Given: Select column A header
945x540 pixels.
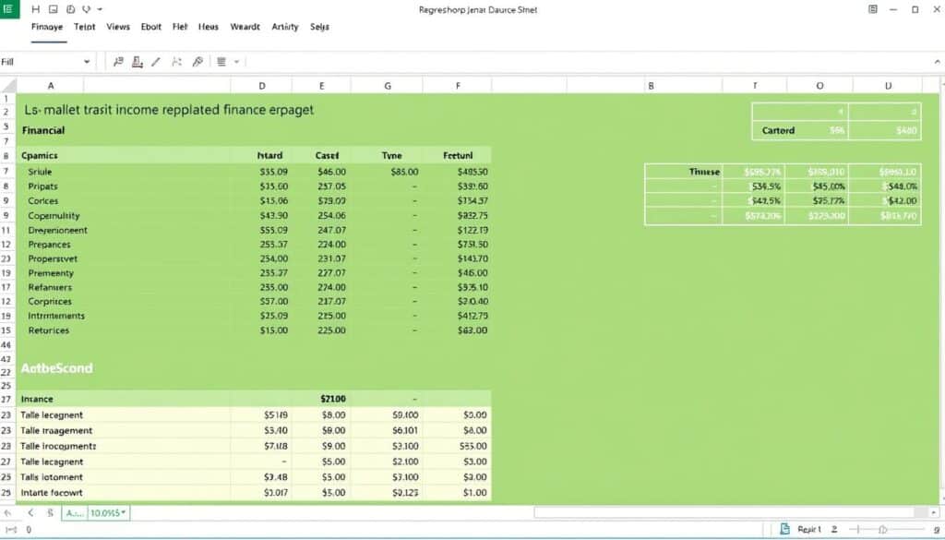Looking at the screenshot, I should pos(51,86).
